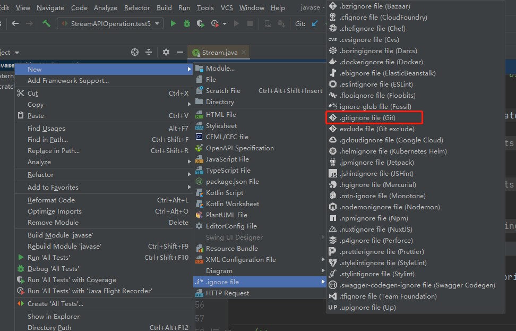Viewport: 516px width, 331px height.
Task: Open the Navigate menu
Action: click(51, 7)
